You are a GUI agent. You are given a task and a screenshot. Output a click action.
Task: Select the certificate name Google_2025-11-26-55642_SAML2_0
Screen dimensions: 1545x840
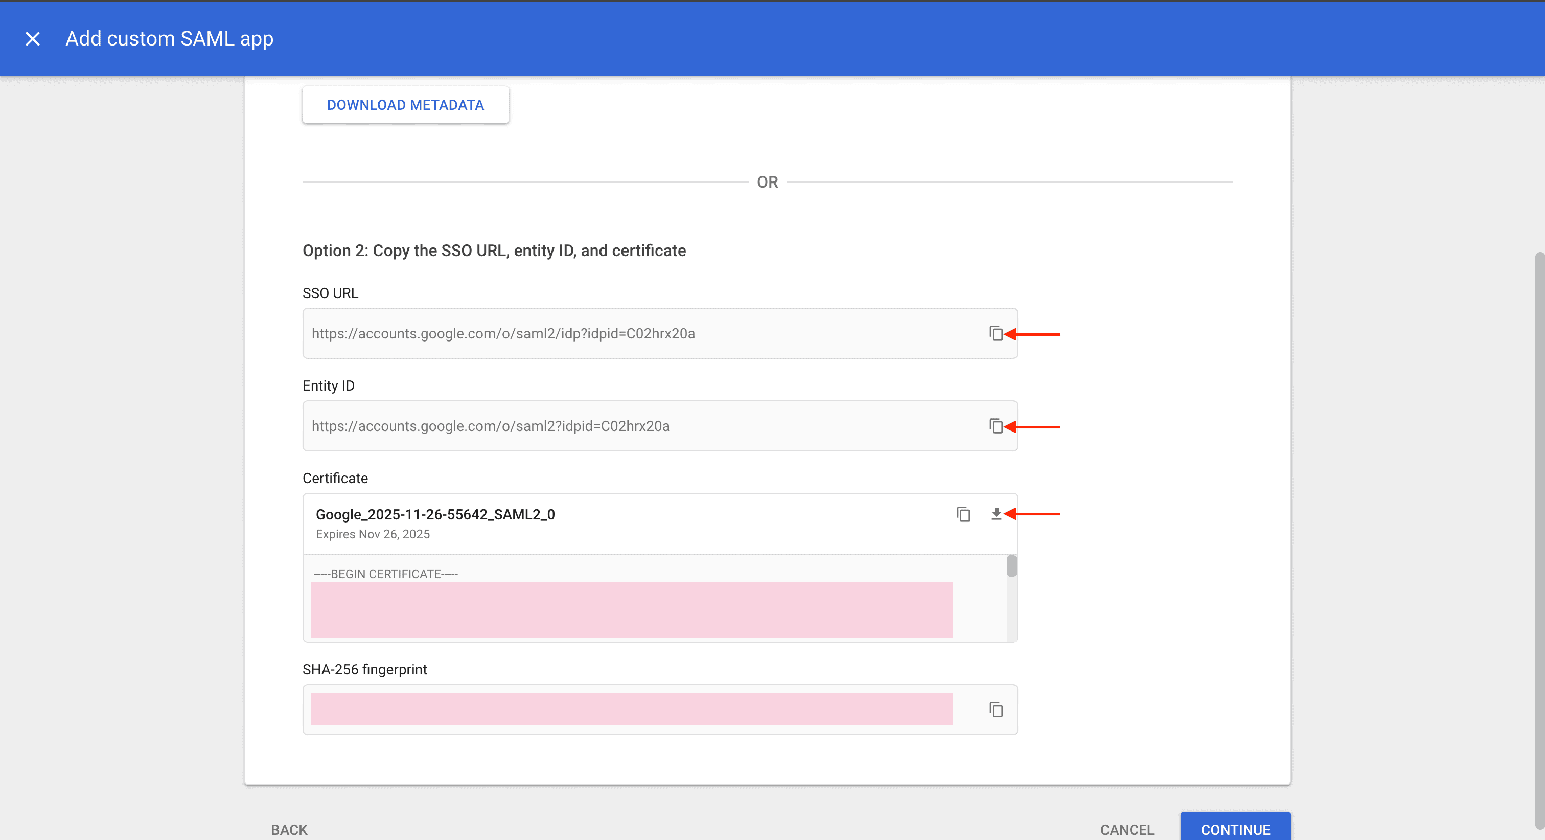[435, 514]
